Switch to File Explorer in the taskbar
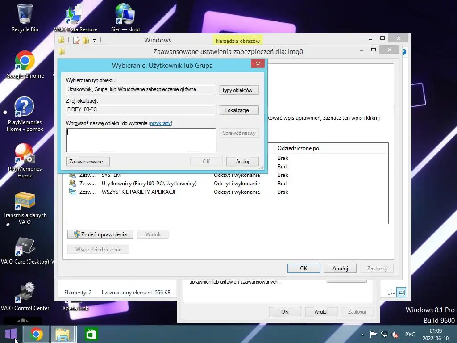The width and height of the screenshot is (457, 343). coord(63,334)
